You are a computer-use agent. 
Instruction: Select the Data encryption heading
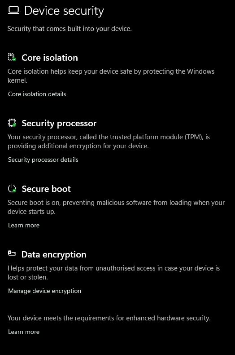[x=54, y=255]
